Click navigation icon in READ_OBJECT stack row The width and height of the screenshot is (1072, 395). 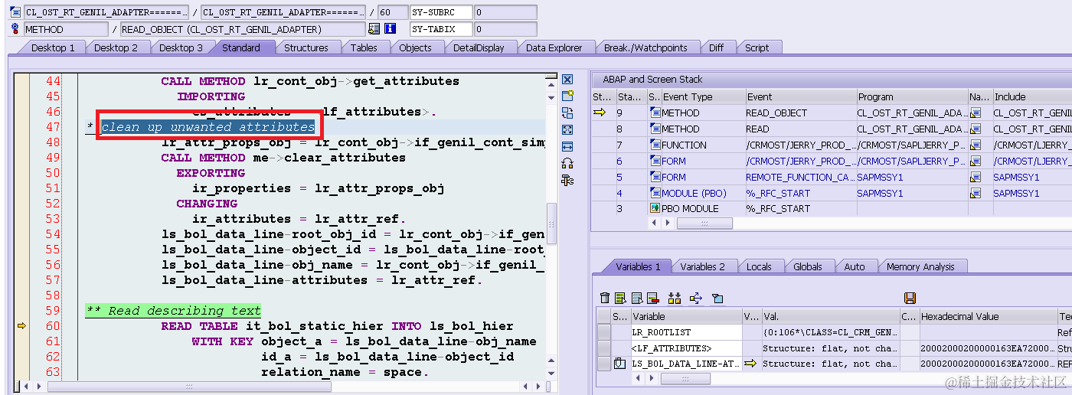point(976,113)
